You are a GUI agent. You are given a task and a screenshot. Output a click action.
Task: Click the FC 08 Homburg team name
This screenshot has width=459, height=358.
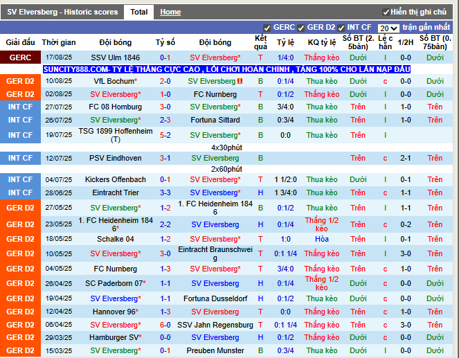click(x=116, y=107)
